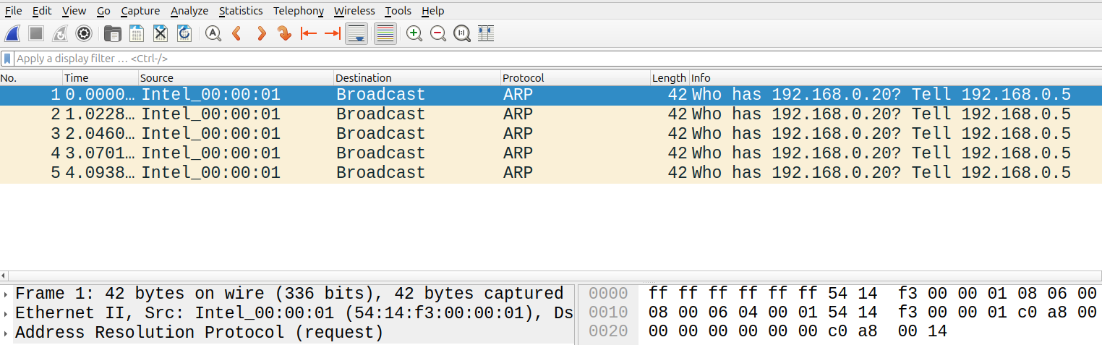The height and width of the screenshot is (345, 1102).
Task: Open the Analyze menu
Action: click(x=189, y=11)
